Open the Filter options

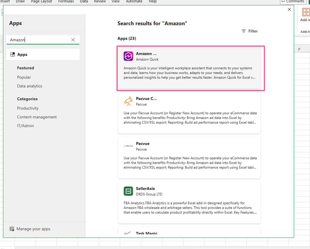tap(250, 31)
